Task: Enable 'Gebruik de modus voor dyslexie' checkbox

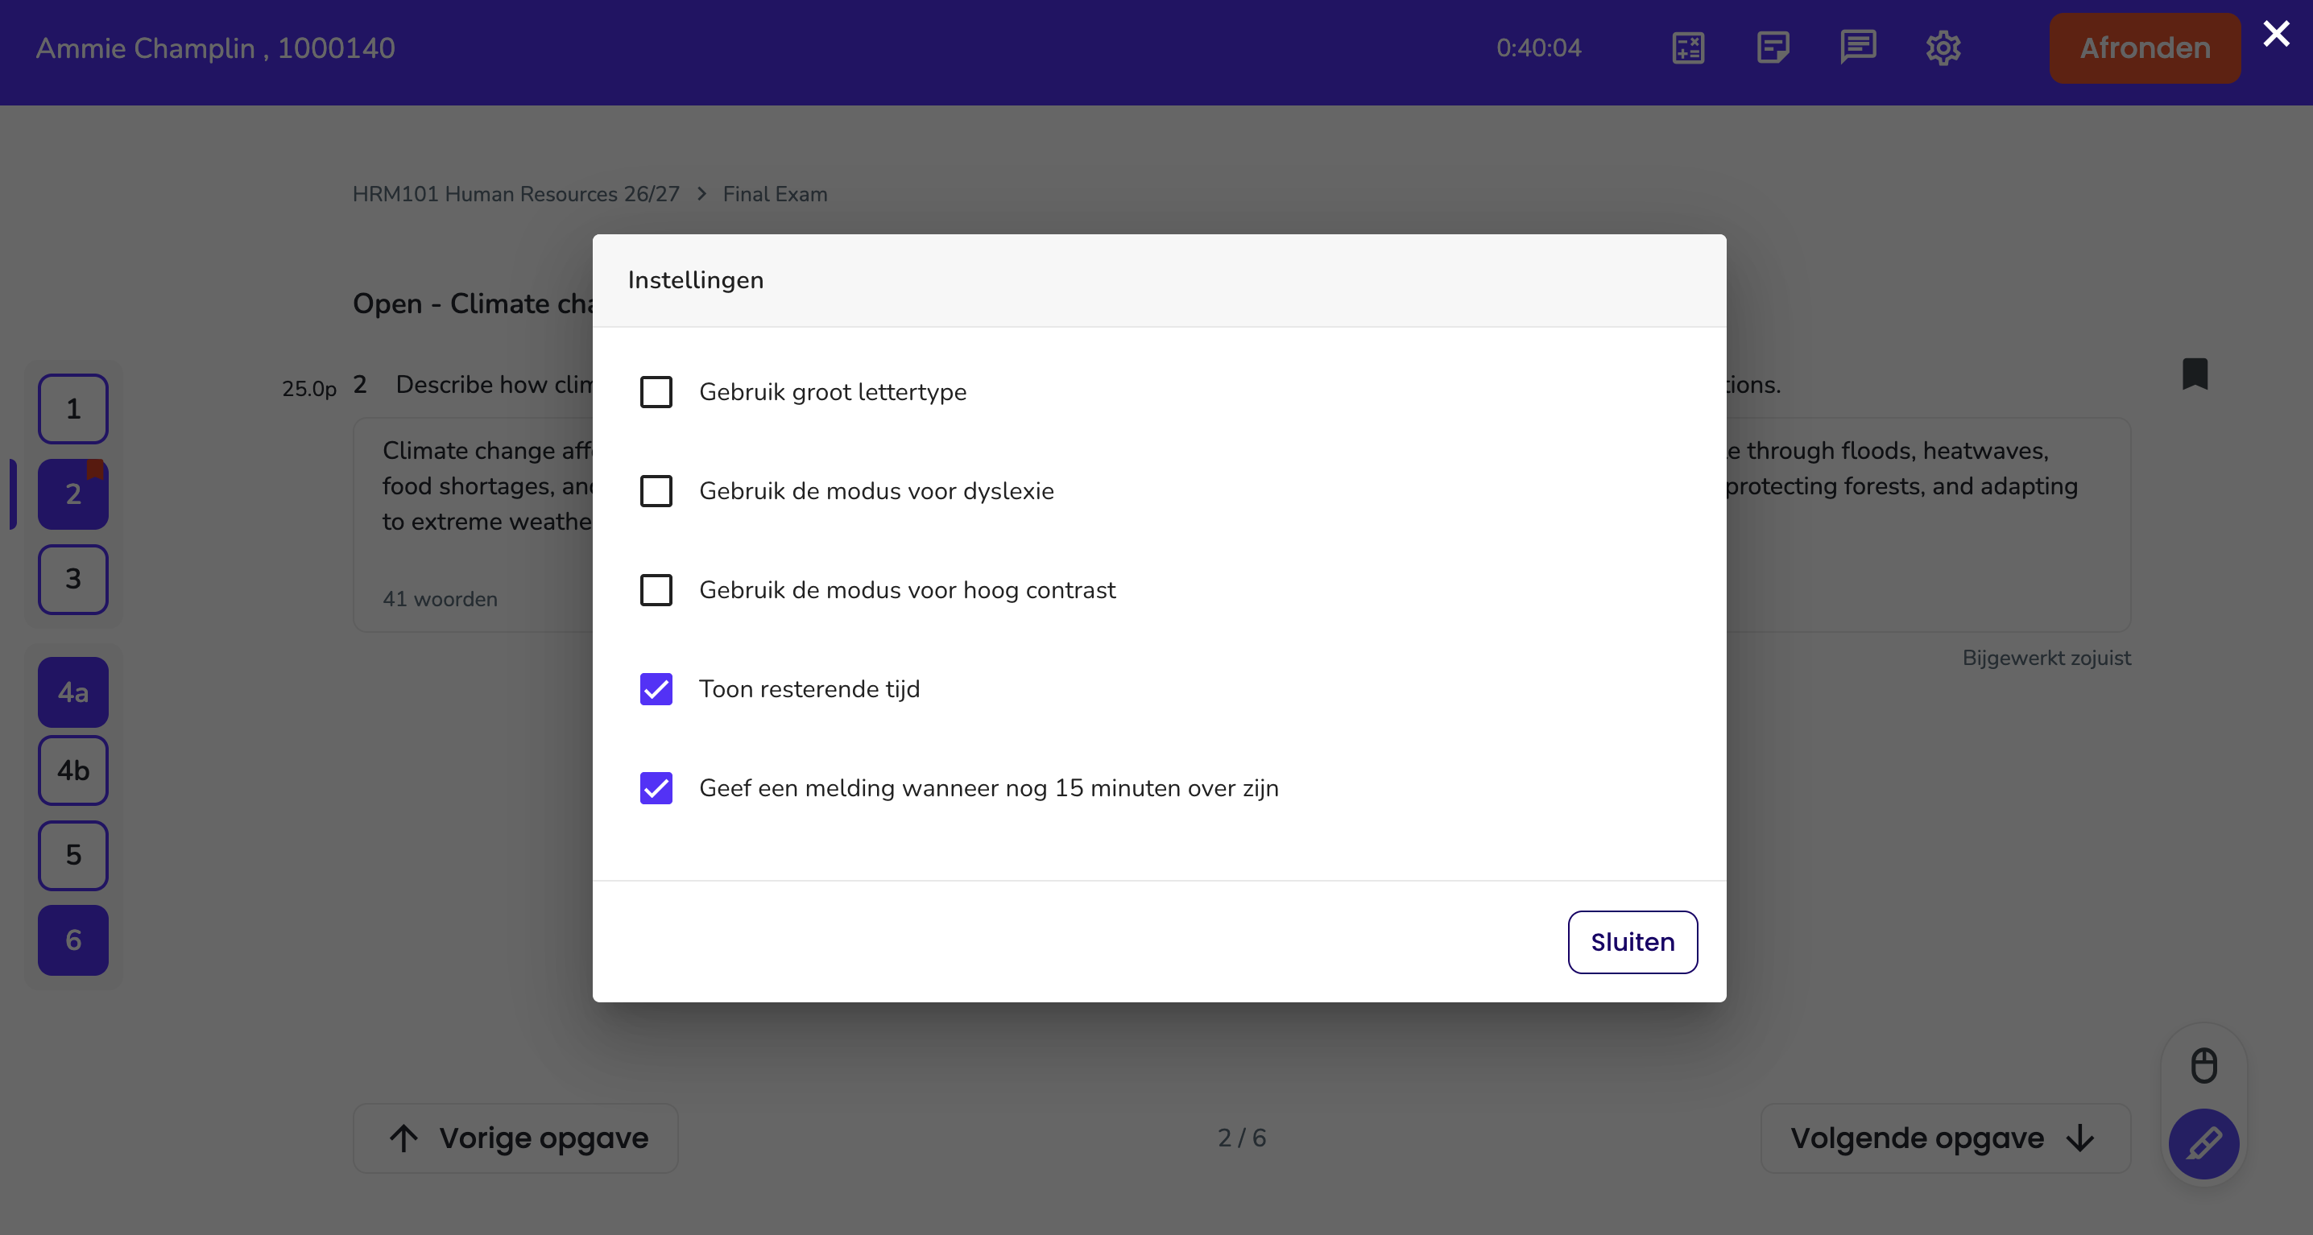Action: coord(656,491)
